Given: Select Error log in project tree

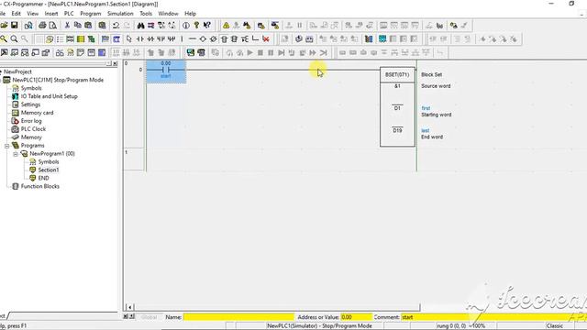Looking at the screenshot, I should point(31,121).
